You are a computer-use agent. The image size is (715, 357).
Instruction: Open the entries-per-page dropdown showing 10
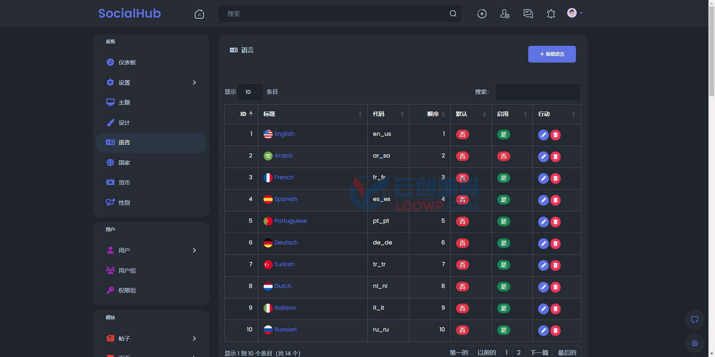click(250, 92)
